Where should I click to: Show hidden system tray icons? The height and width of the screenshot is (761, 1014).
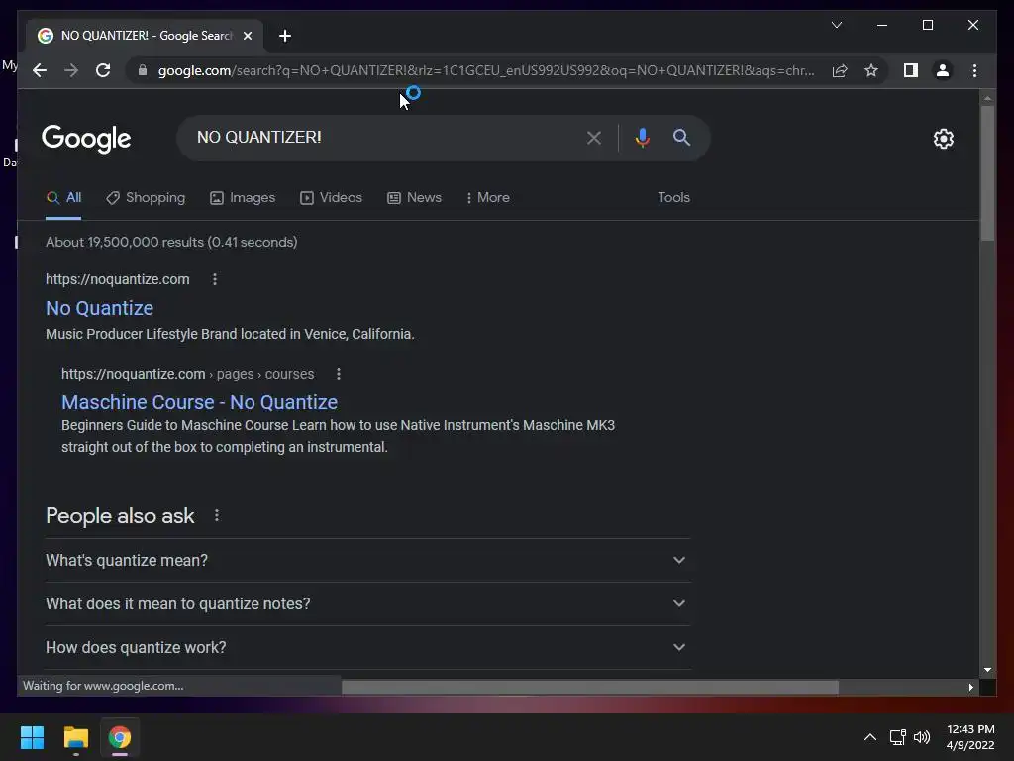[869, 737]
